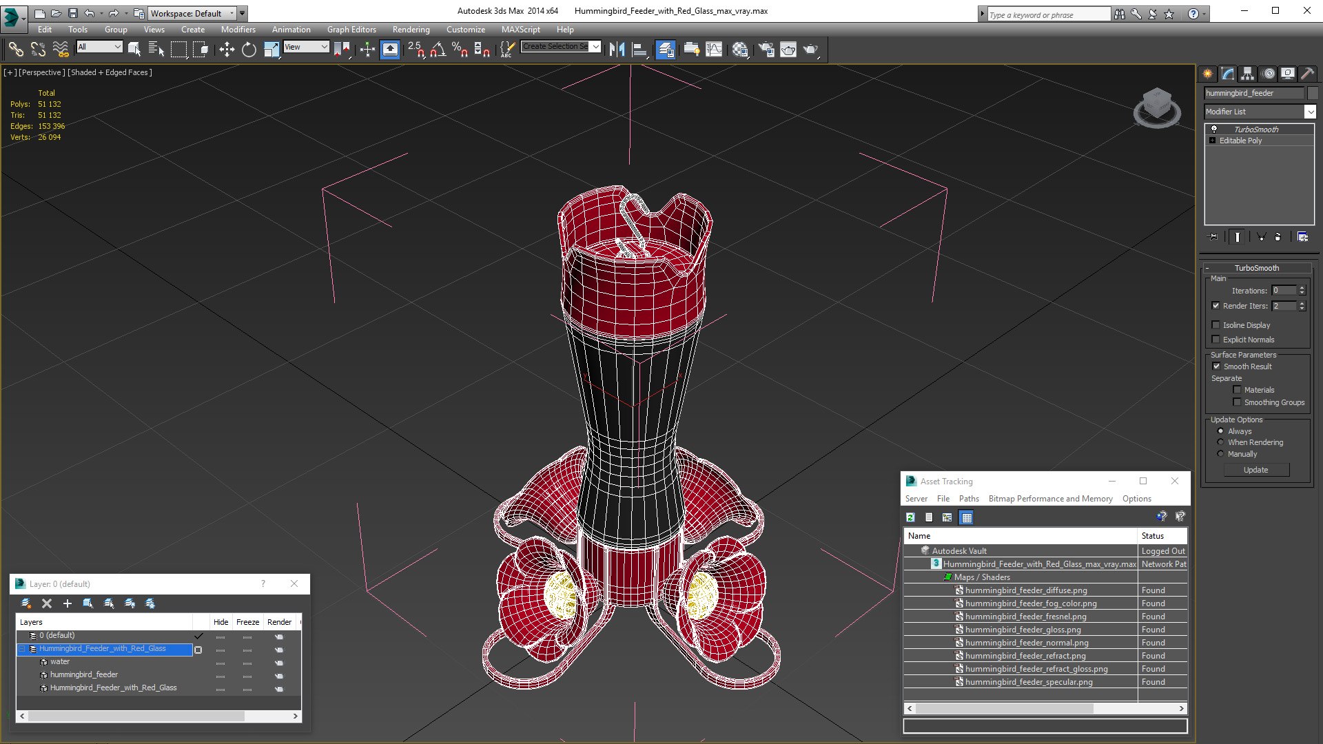This screenshot has width=1323, height=744.
Task: Open Bitmap Performance and Memory menu
Action: tap(1050, 499)
